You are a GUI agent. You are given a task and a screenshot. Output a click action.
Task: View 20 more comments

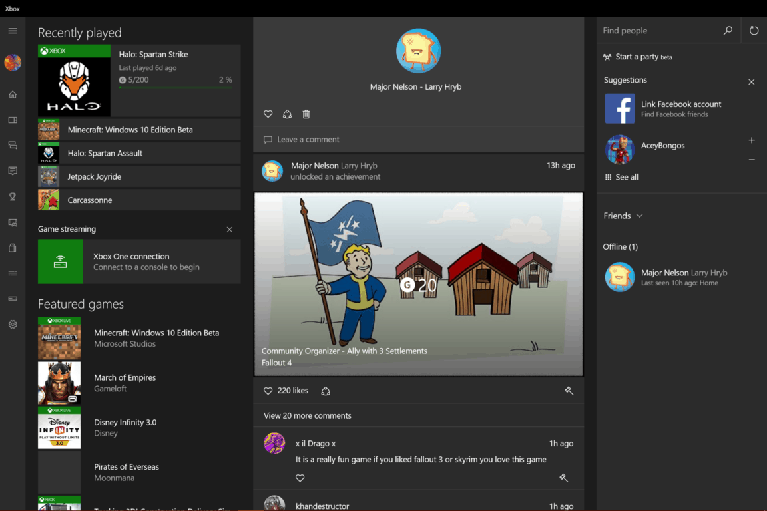click(x=307, y=416)
